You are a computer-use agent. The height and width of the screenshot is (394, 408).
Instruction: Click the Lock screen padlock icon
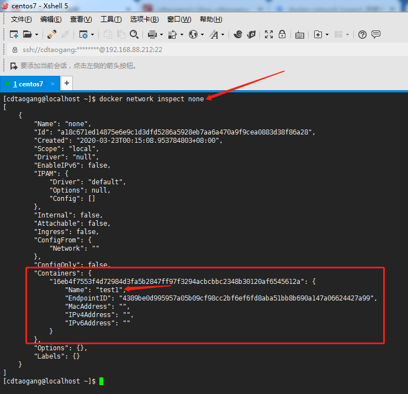282,34
